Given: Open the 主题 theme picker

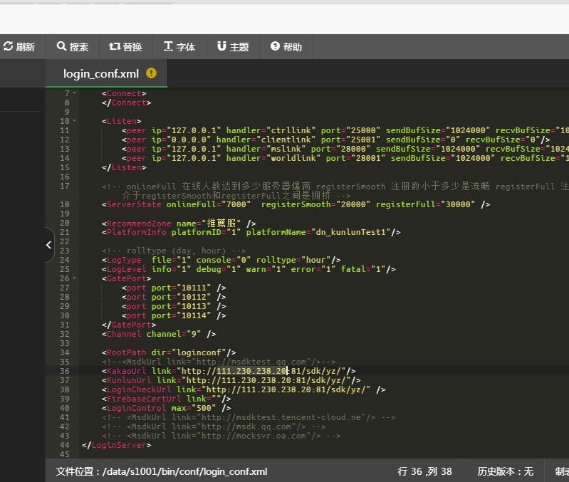Looking at the screenshot, I should coord(233,47).
